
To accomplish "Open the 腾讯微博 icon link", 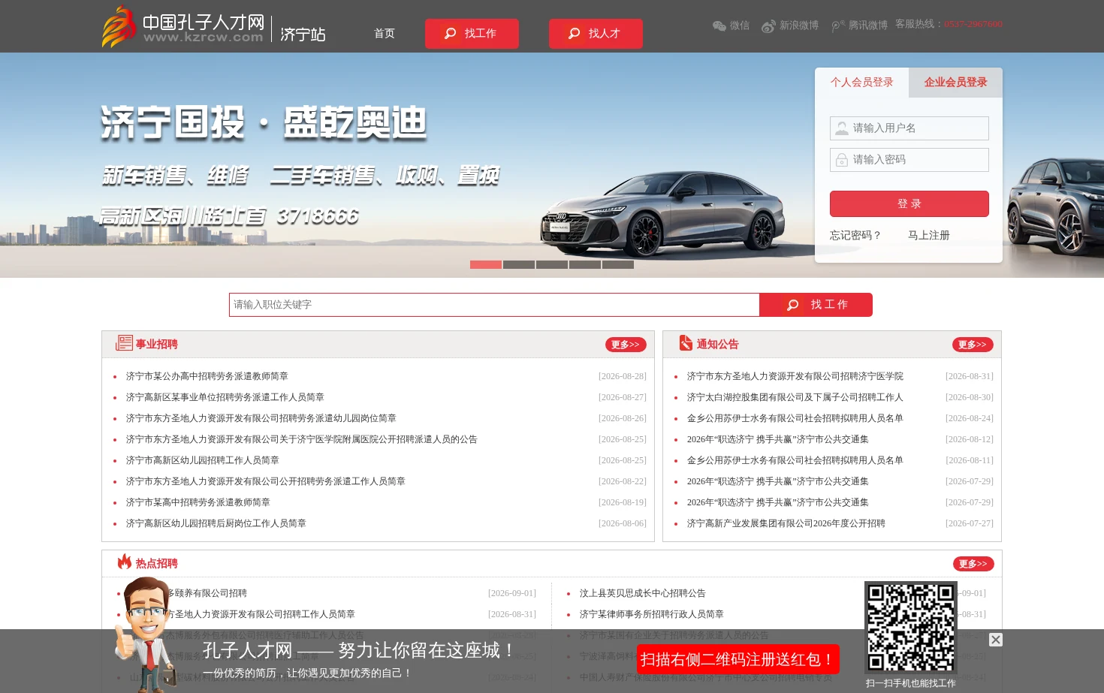I will [859, 26].
